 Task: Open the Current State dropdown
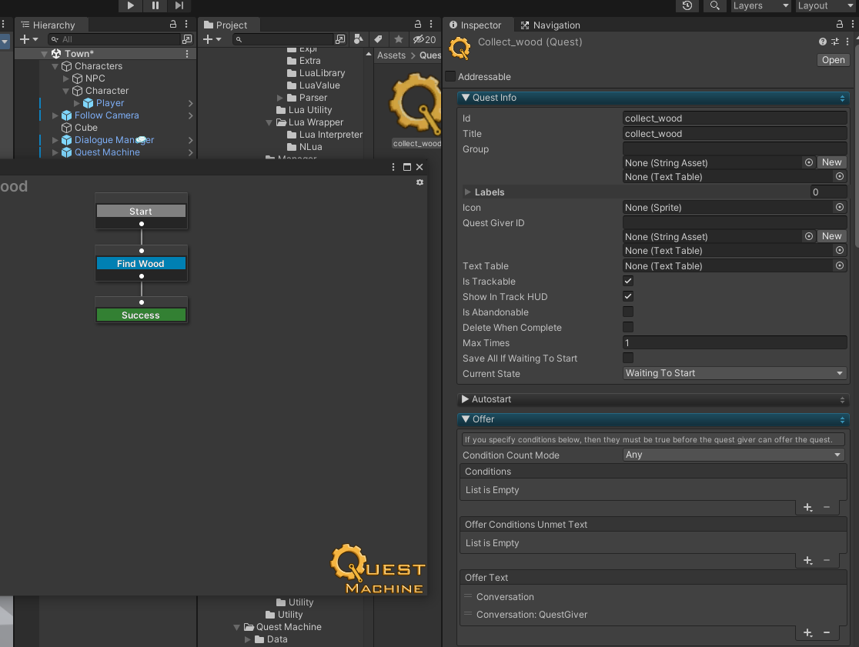coord(734,373)
